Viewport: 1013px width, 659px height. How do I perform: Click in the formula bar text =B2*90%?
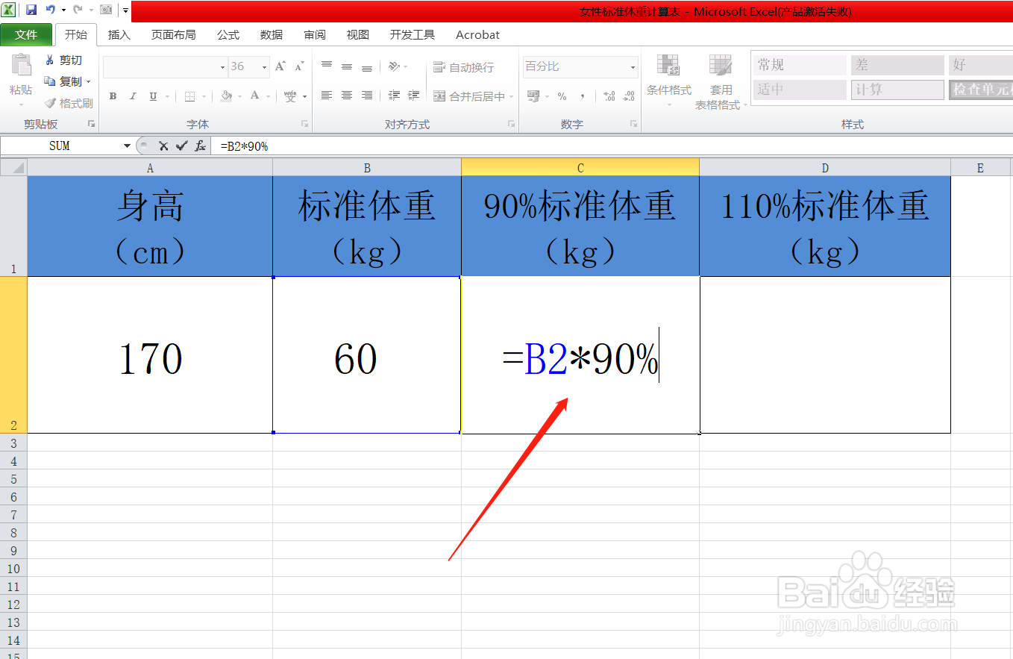(244, 146)
